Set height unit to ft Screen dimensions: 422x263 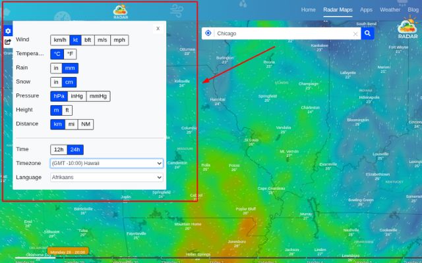tap(67, 110)
